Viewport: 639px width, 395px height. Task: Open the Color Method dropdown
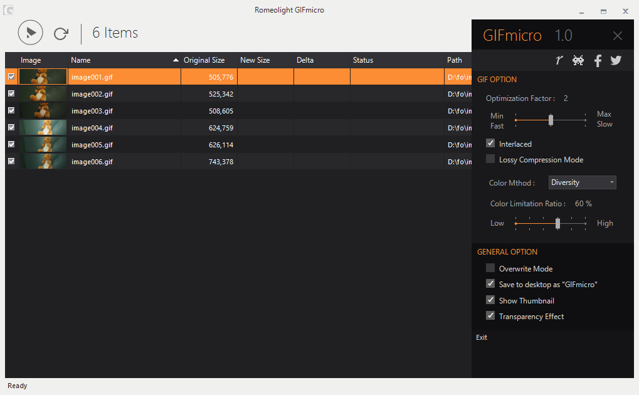click(x=610, y=182)
